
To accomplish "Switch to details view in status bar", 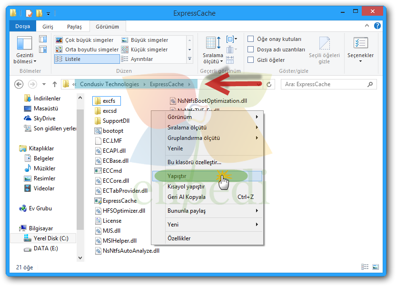I will click(x=365, y=267).
